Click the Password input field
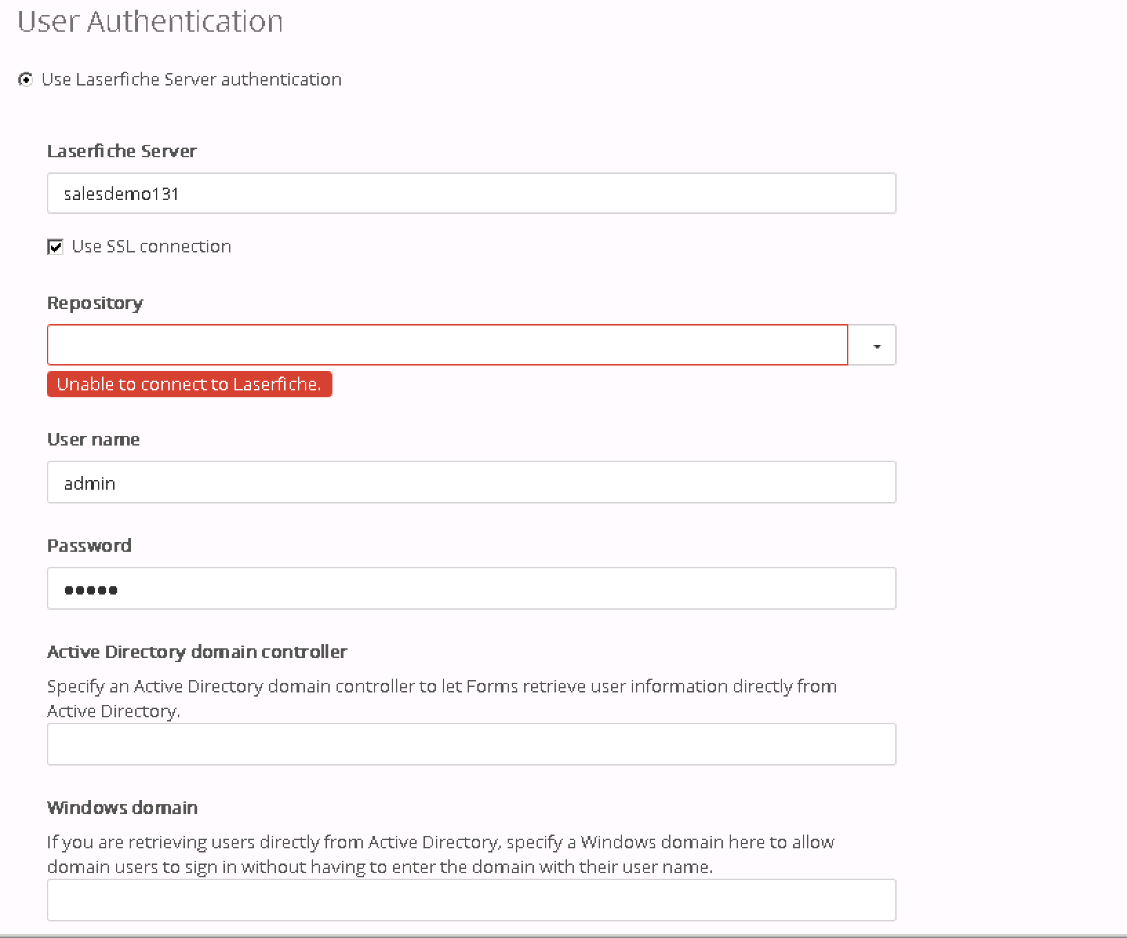The image size is (1127, 938). (471, 588)
